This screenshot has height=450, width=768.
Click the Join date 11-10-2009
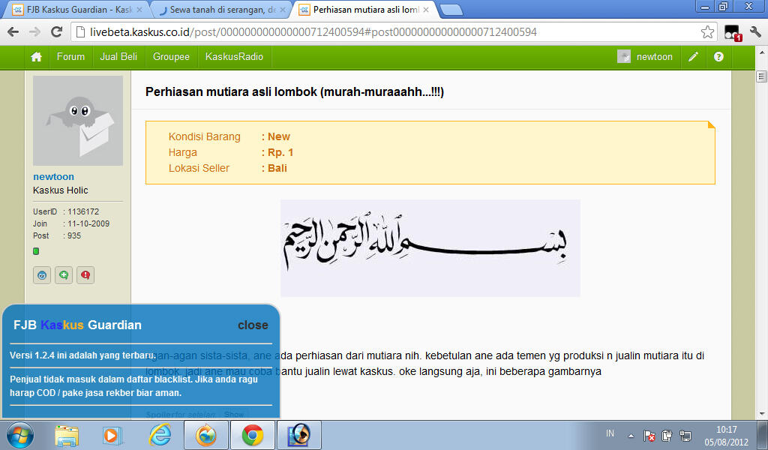click(x=88, y=223)
